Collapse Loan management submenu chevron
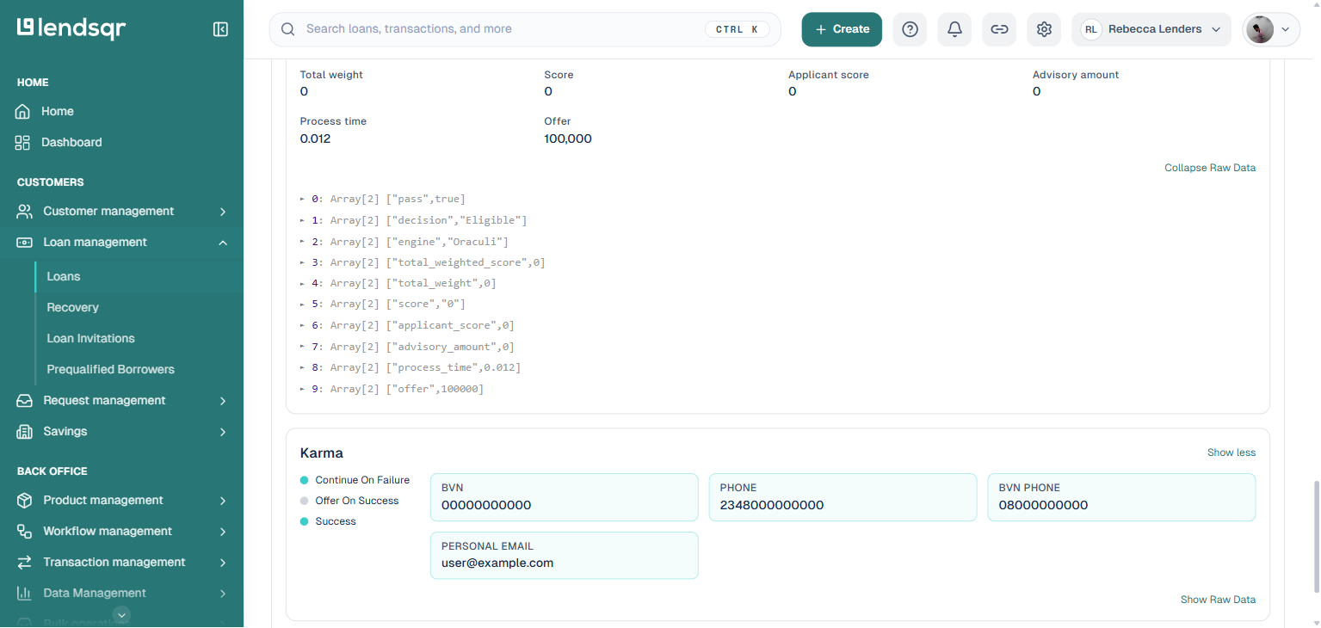 (x=223, y=243)
